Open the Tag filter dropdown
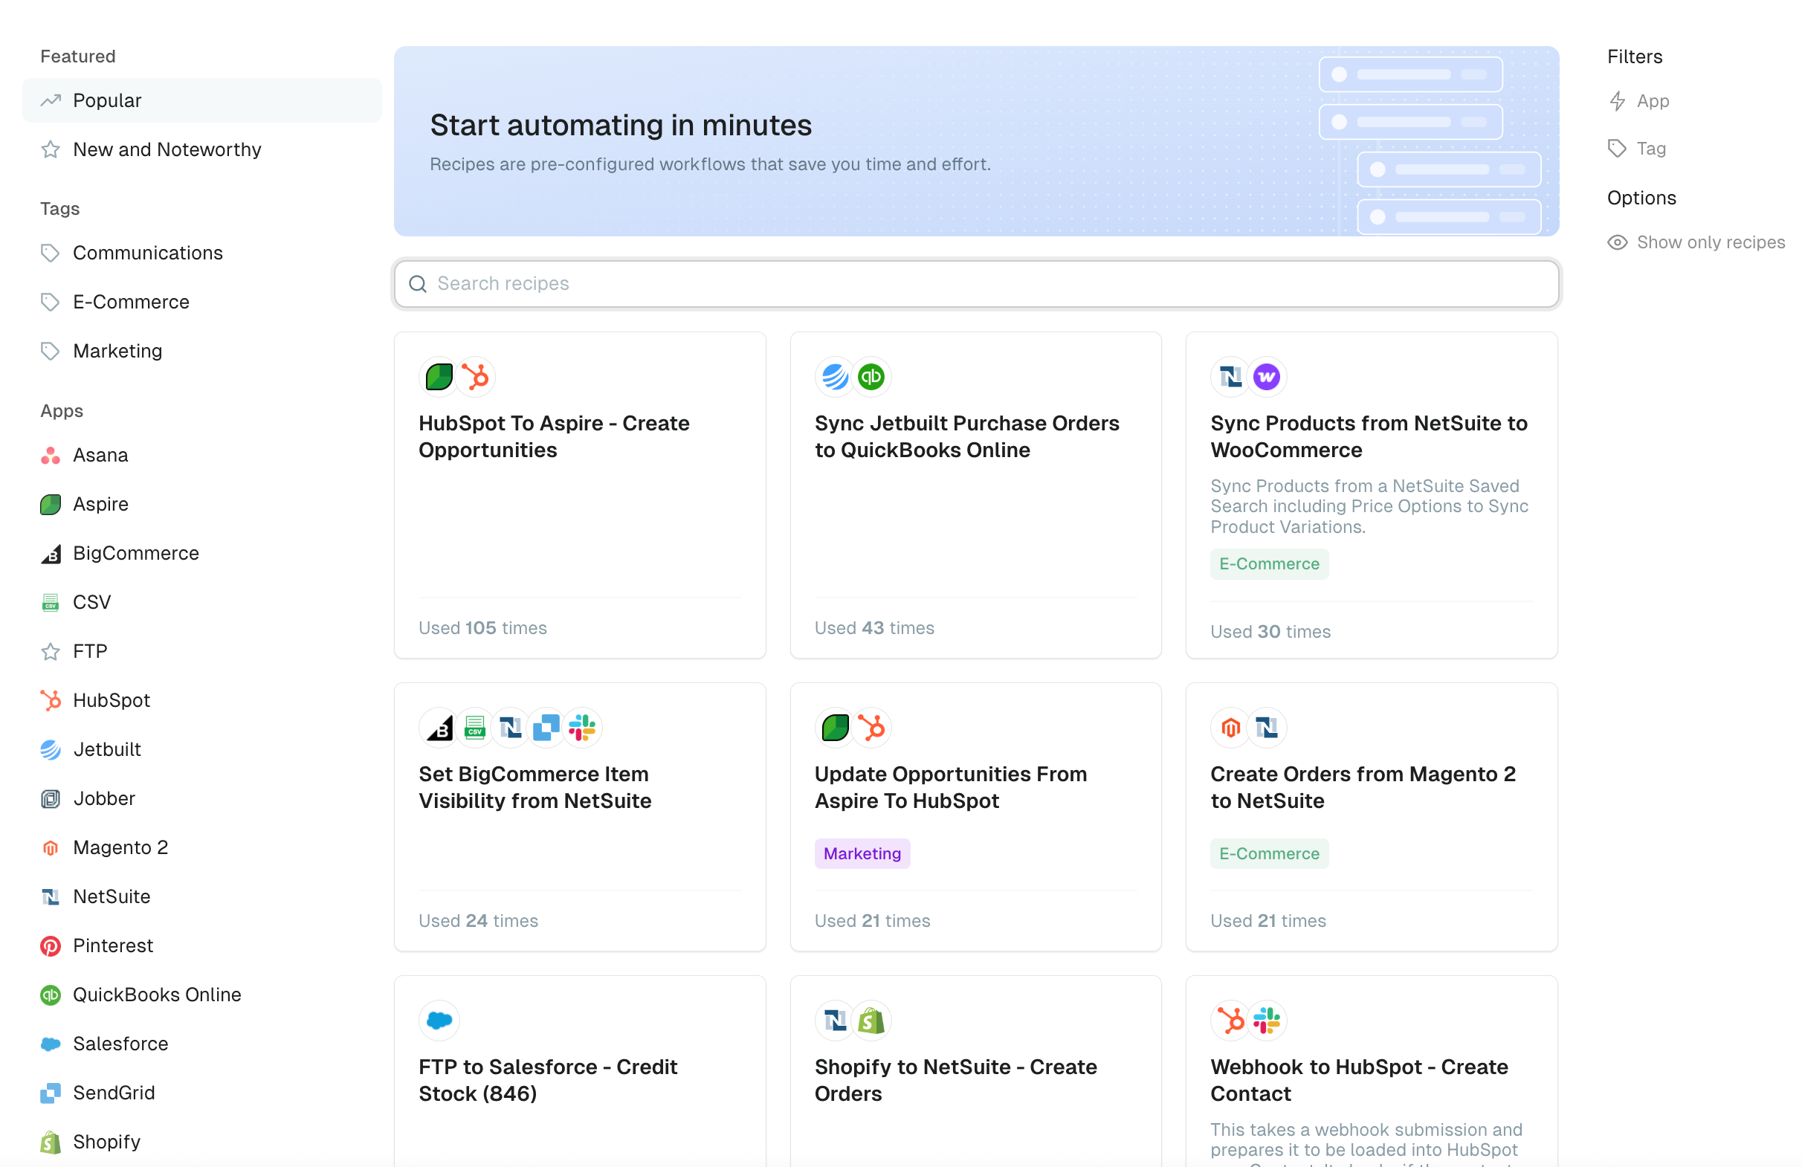 click(1638, 149)
